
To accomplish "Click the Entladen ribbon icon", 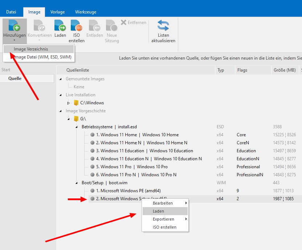I will click(x=95, y=25).
